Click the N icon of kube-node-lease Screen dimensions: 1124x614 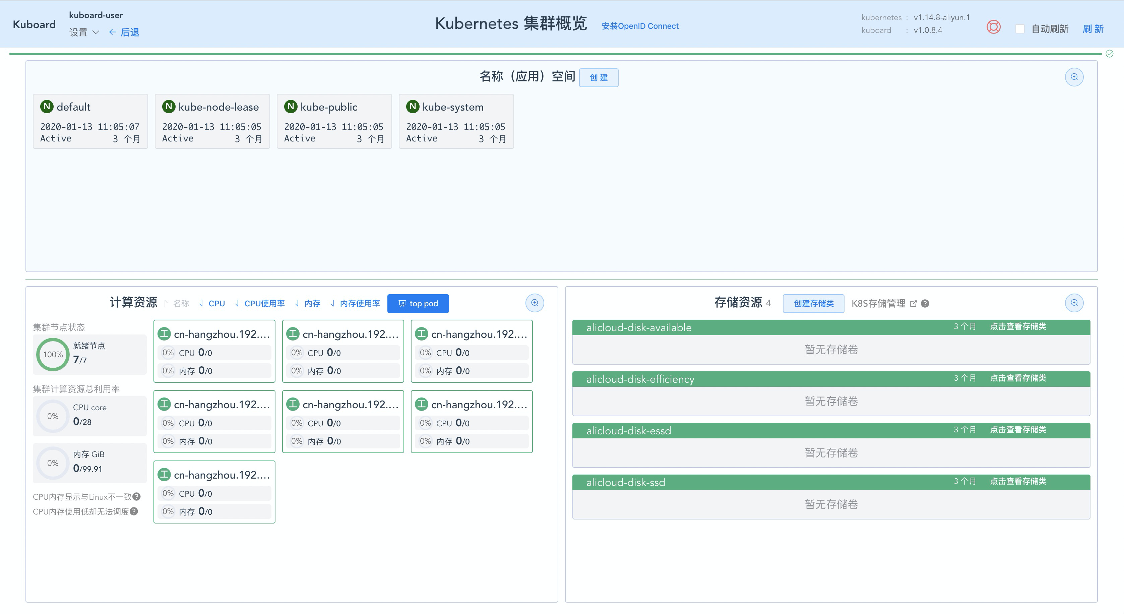click(x=169, y=107)
